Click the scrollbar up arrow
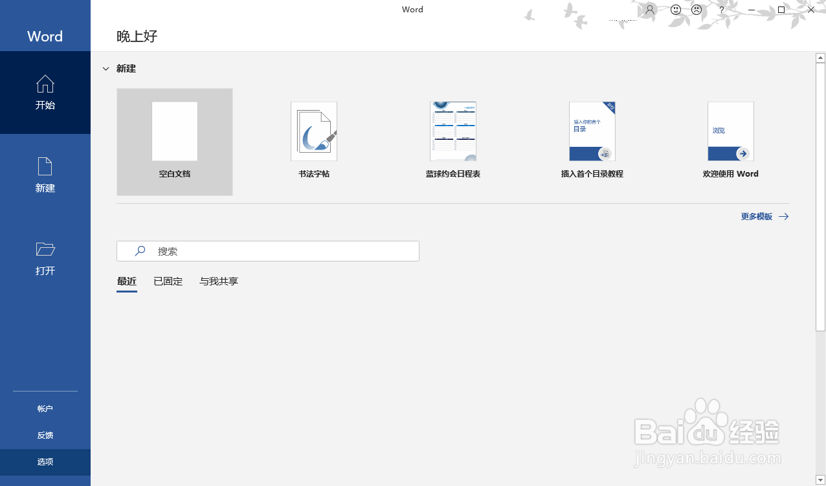Screen dimensions: 826x486 pos(821,58)
